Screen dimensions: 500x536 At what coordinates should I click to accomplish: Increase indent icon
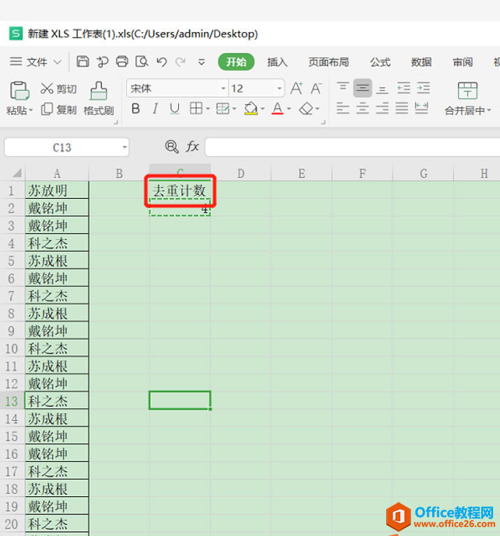click(423, 88)
